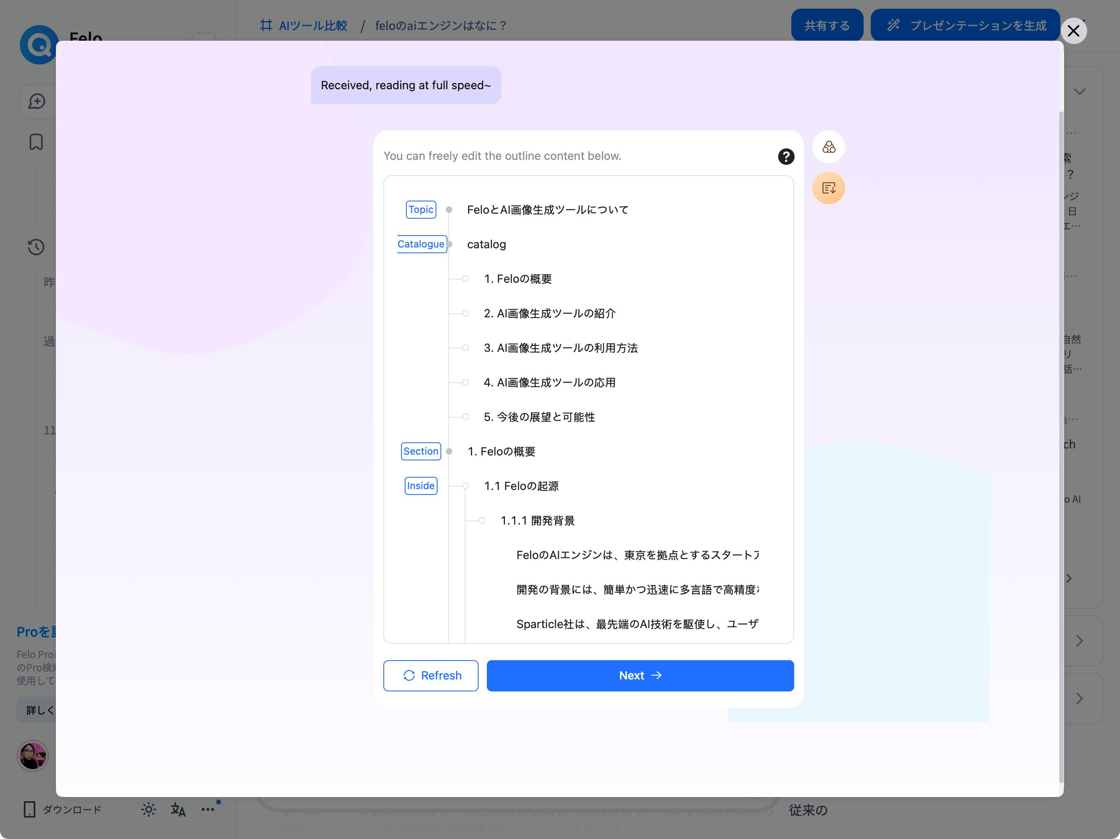Image resolution: width=1120 pixels, height=839 pixels.
Task: Click the black question mark help icon
Action: (x=786, y=157)
